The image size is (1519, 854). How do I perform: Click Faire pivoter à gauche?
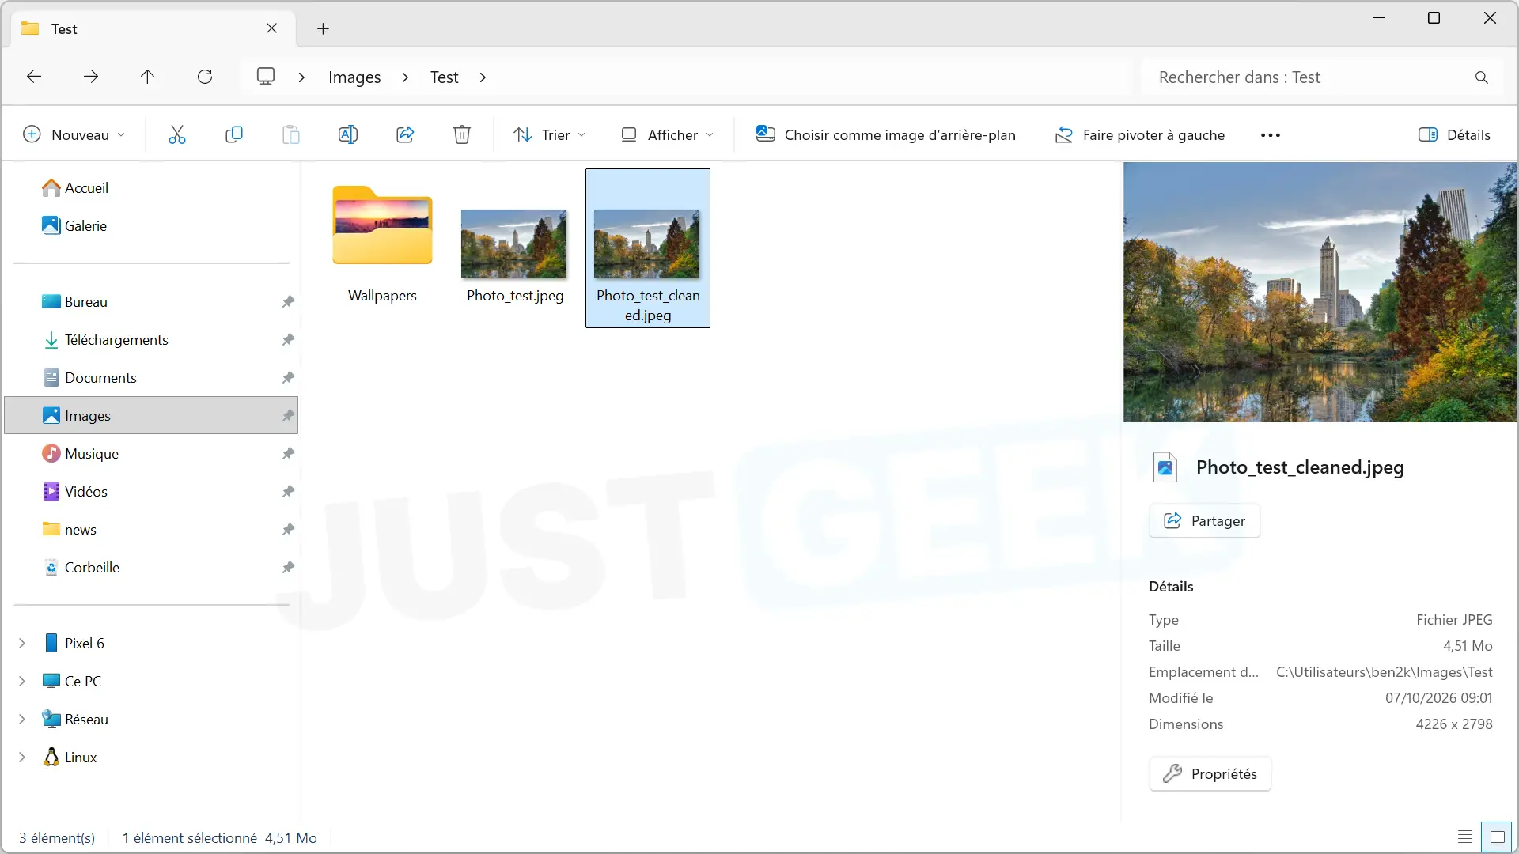(x=1140, y=135)
